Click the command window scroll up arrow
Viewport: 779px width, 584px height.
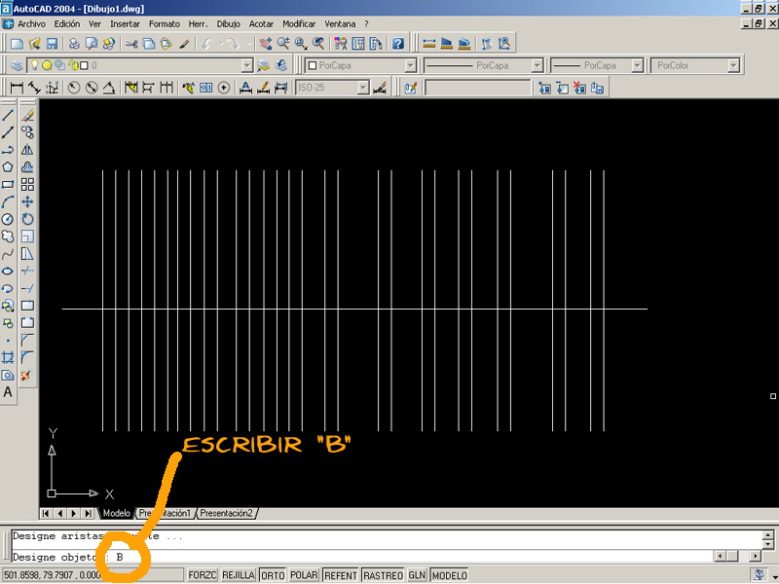(x=768, y=535)
